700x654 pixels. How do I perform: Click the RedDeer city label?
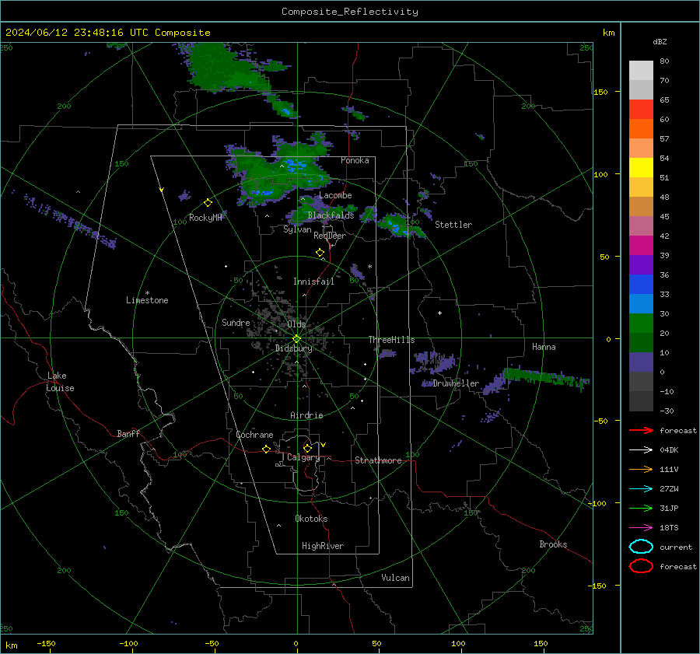[x=330, y=236]
